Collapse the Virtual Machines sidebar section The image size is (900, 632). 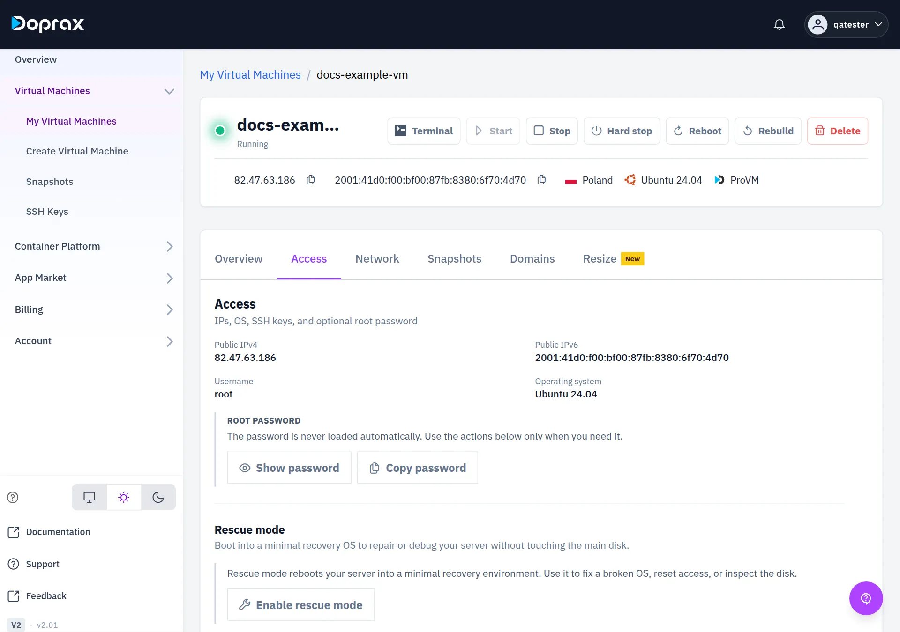tap(169, 91)
